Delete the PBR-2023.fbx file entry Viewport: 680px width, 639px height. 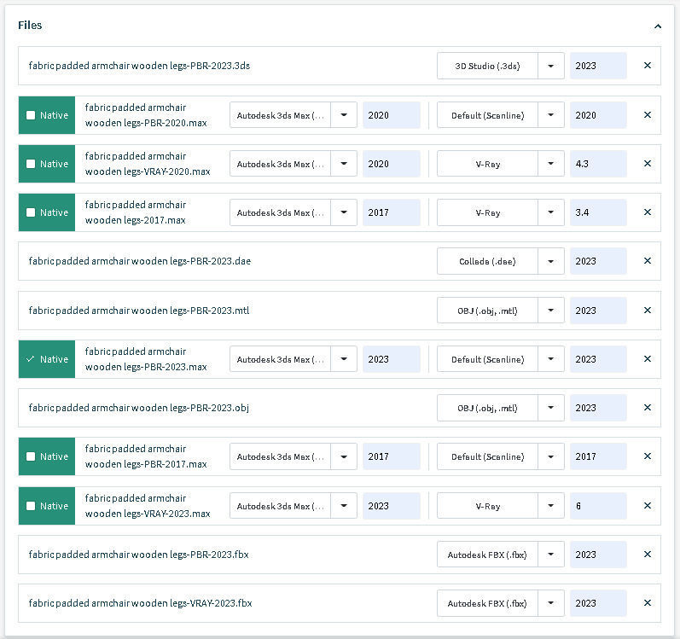647,555
